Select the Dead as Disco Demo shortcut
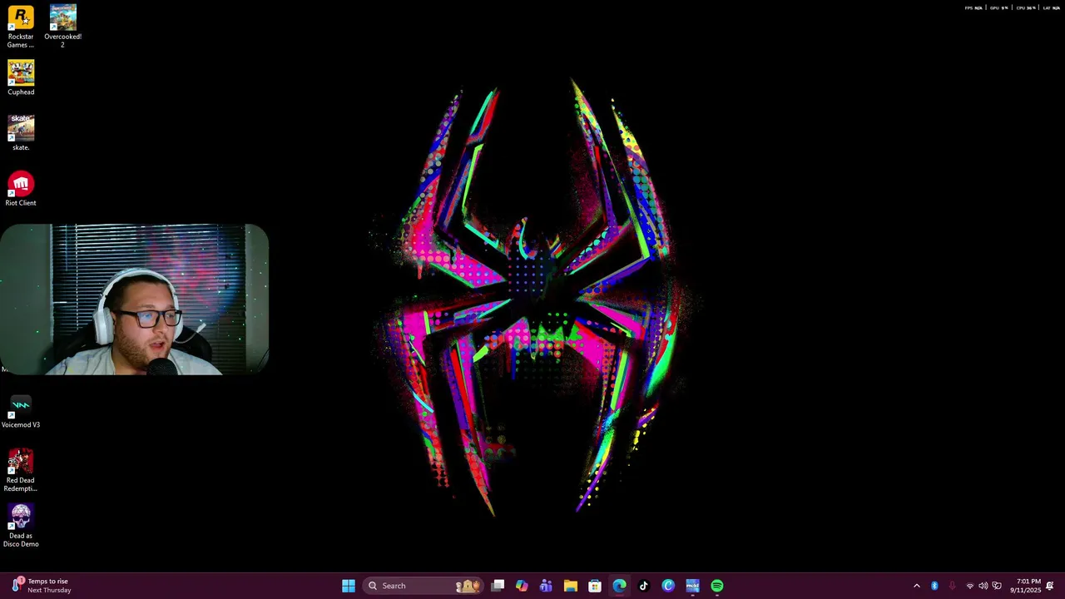The image size is (1065, 599). 21,526
